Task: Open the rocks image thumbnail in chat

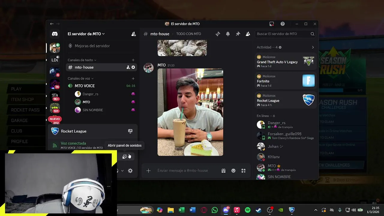Action: [182, 48]
